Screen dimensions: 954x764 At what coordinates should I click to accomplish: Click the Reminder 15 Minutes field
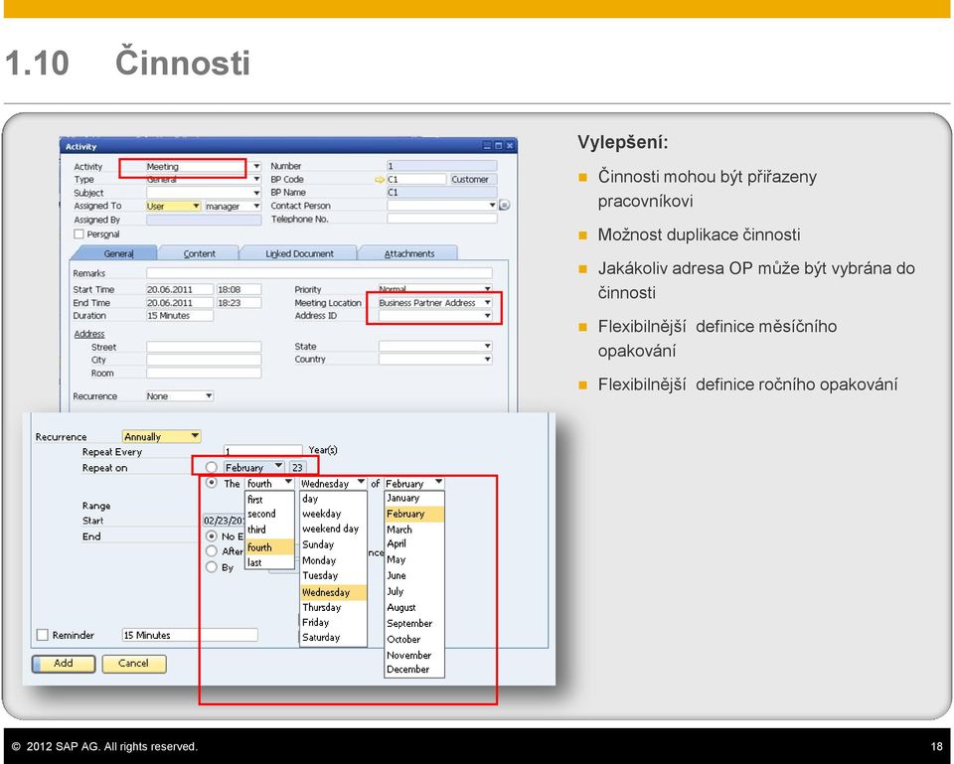(x=190, y=635)
